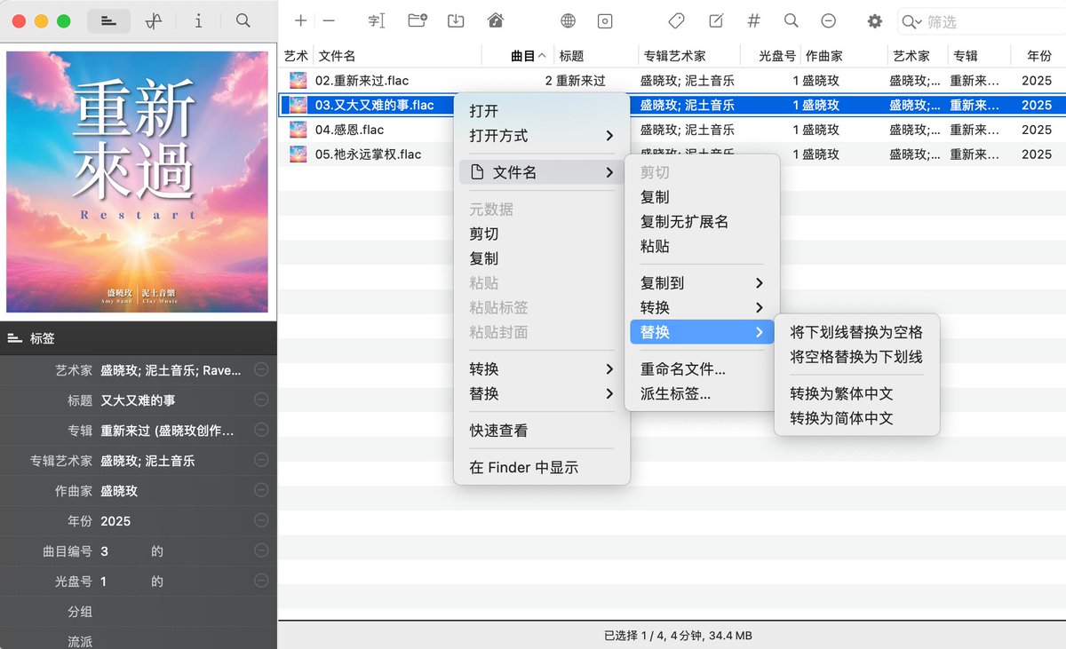
Task: Select the file 02.重新来过.flac
Action: pyautogui.click(x=362, y=80)
